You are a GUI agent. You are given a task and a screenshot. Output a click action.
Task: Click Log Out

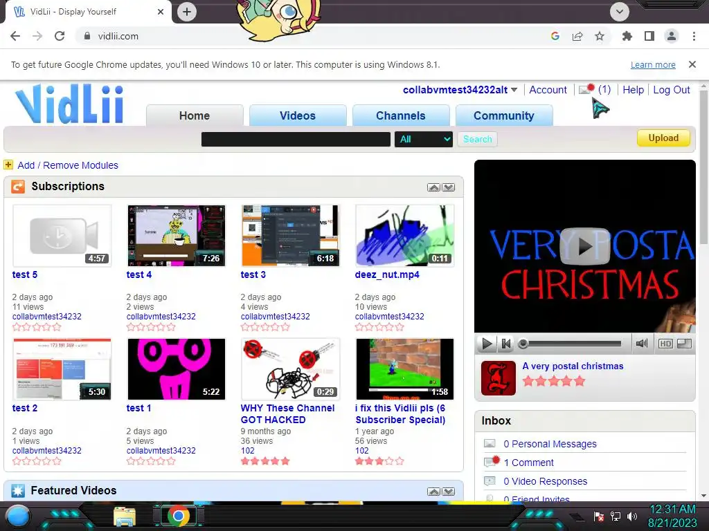pyautogui.click(x=672, y=90)
